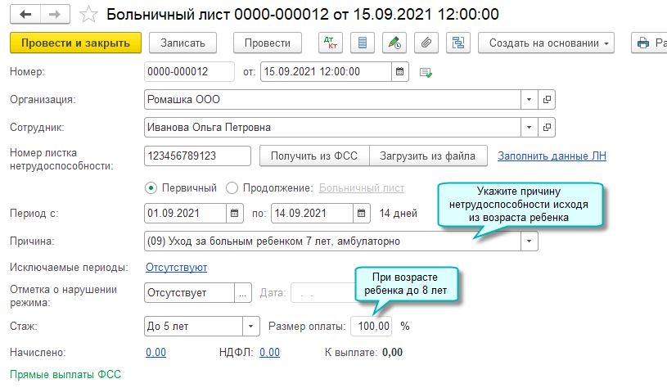The image size is (667, 388).
Task: Open the Сотрудник record with the open icon
Action: pyautogui.click(x=547, y=127)
